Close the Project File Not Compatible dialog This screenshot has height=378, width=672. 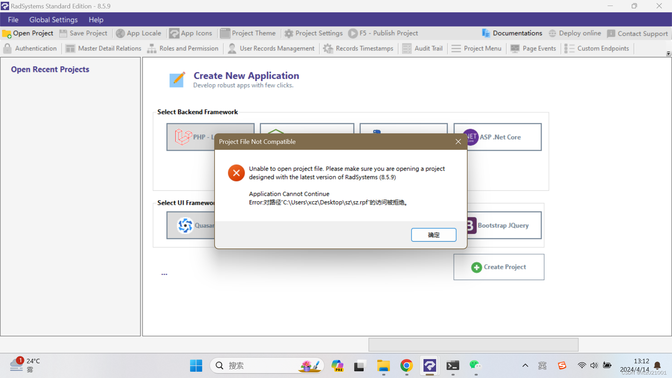click(458, 141)
